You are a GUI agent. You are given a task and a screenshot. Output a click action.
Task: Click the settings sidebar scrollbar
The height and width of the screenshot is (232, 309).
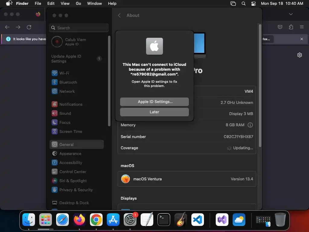[x=109, y=81]
